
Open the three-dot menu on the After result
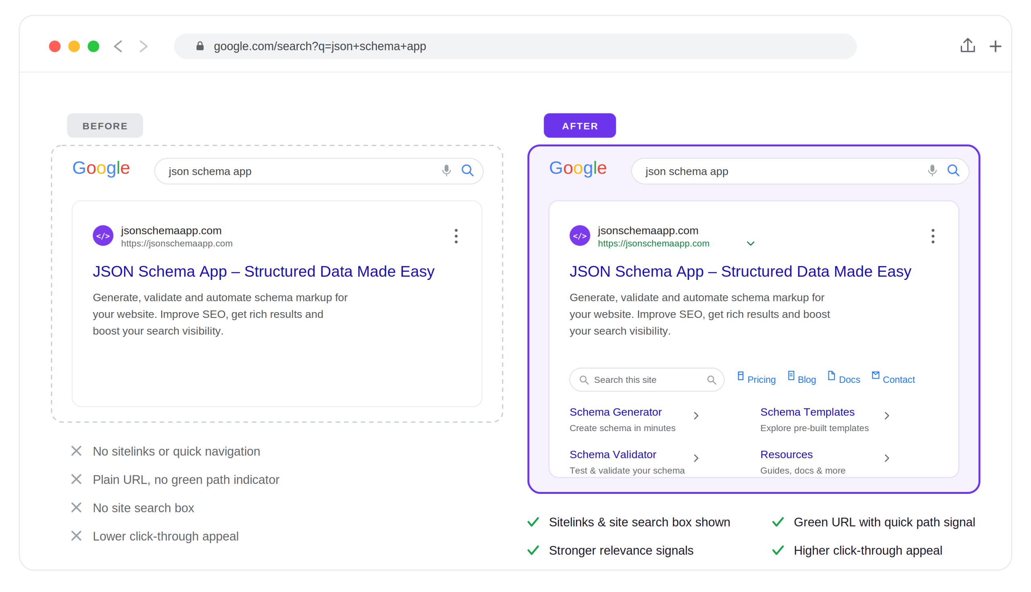pyautogui.click(x=932, y=236)
